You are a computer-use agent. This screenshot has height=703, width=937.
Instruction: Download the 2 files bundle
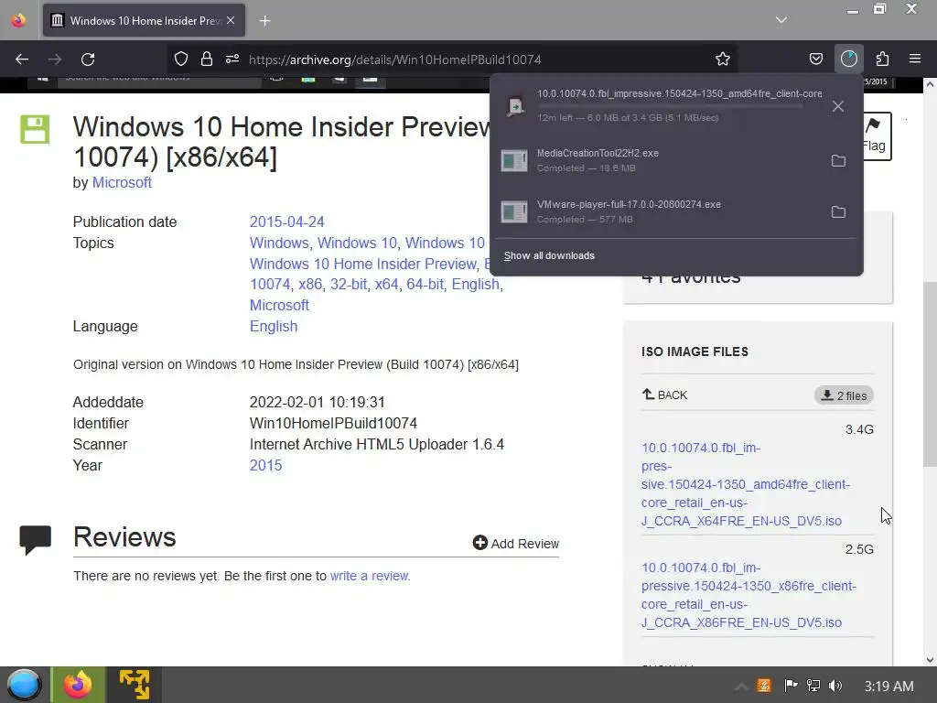(x=844, y=395)
